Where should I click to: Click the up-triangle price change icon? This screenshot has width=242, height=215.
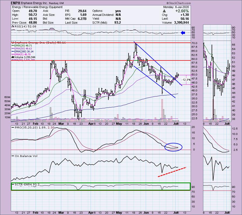click(x=164, y=11)
